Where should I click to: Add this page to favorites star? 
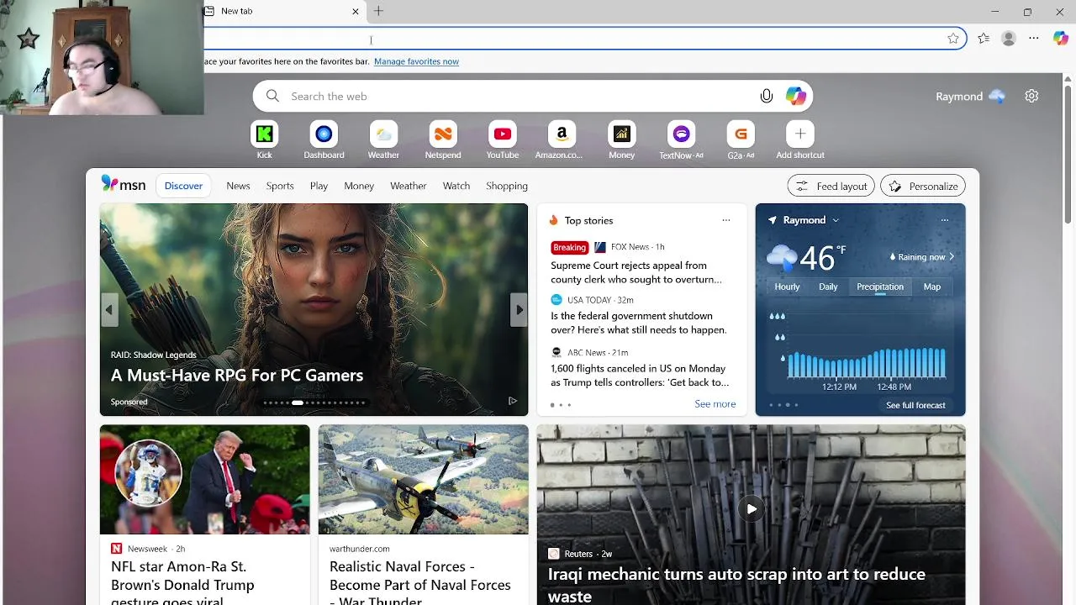[x=953, y=39]
